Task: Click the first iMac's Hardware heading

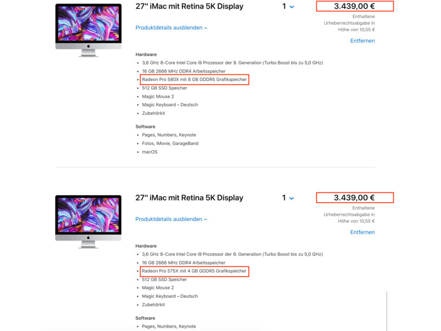Action: point(146,55)
